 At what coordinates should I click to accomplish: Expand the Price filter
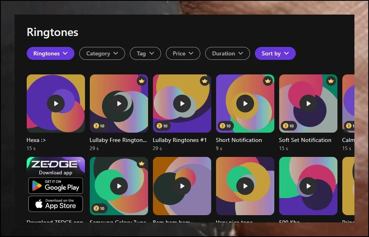(183, 53)
